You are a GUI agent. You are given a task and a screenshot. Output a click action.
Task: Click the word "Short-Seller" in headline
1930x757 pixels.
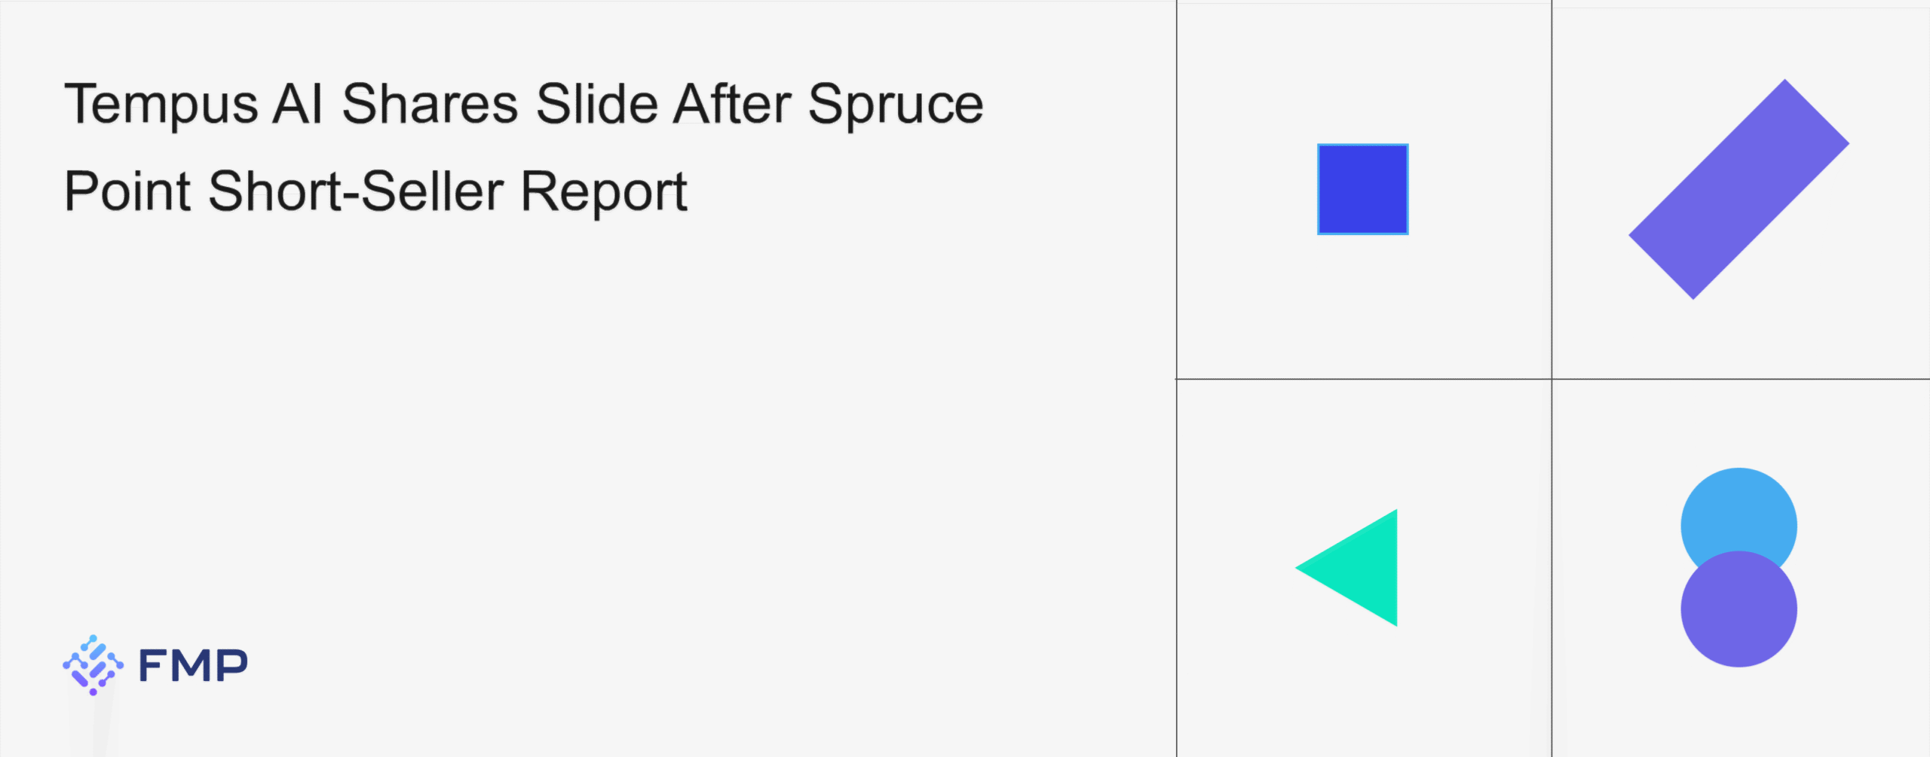click(x=356, y=191)
